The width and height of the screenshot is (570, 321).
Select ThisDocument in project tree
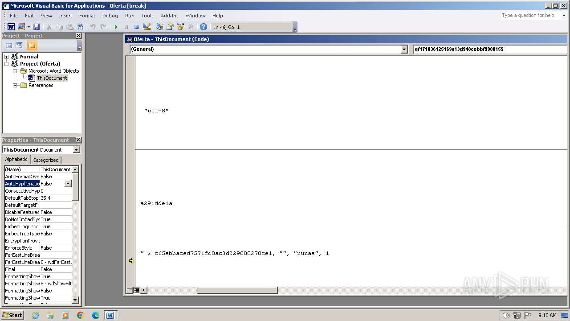[x=52, y=78]
